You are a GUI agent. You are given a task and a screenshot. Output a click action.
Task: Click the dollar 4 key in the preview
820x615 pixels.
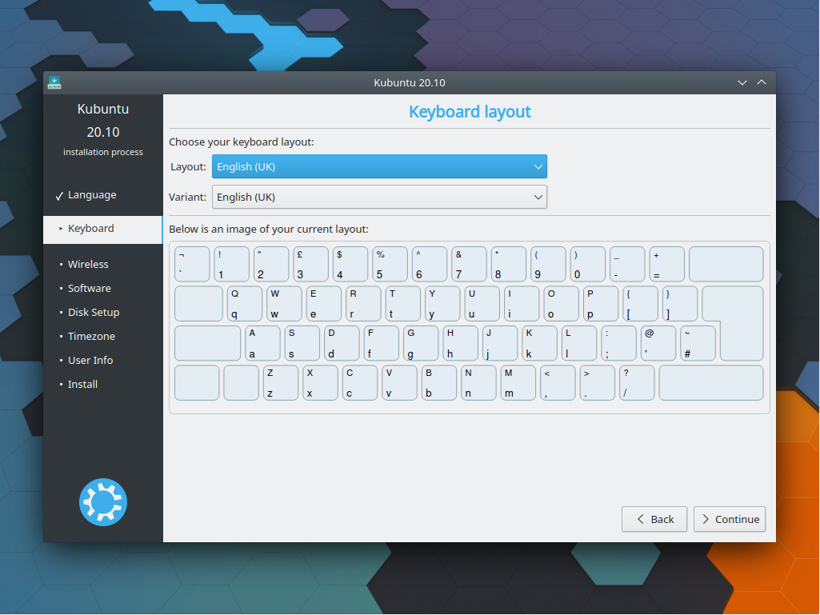click(x=350, y=264)
